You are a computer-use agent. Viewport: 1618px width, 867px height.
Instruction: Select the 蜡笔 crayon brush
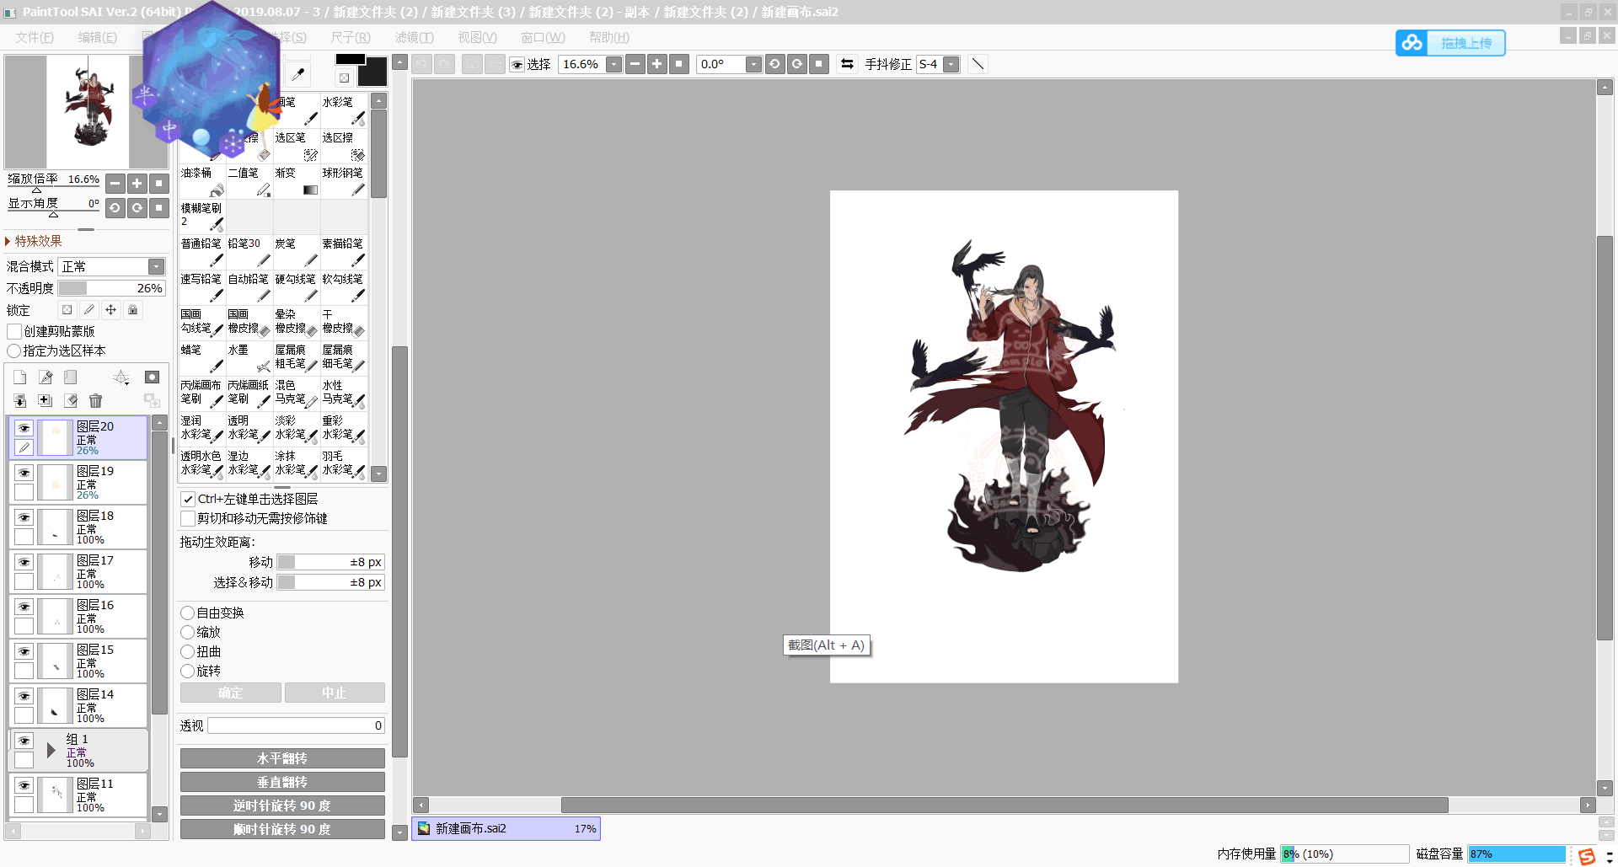coord(202,359)
